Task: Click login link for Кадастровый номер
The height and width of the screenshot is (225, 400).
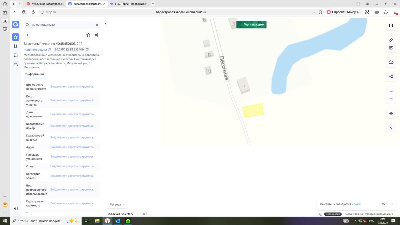Action: (72, 126)
